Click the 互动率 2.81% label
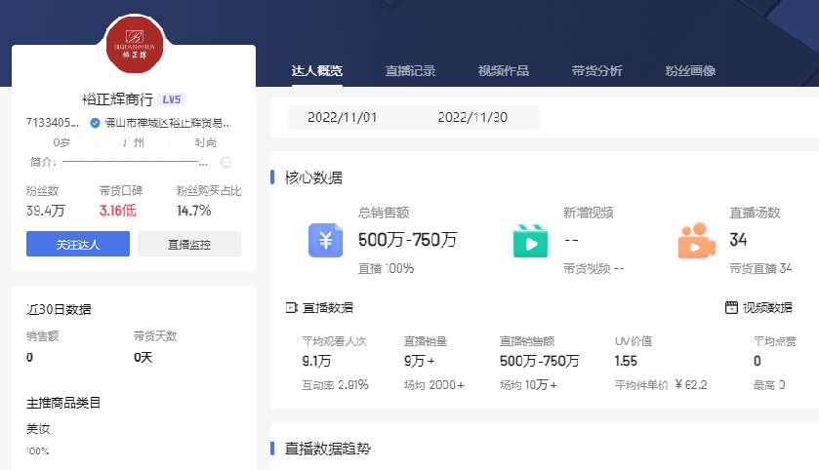This screenshot has width=819, height=470. (336, 385)
